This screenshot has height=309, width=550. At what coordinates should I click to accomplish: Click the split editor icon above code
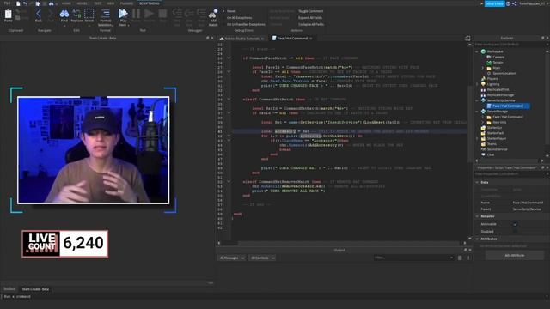coord(467,38)
